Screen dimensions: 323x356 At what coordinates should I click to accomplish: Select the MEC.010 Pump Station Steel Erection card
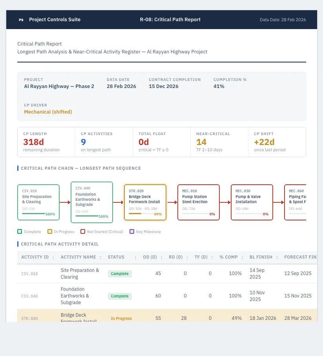point(199,202)
